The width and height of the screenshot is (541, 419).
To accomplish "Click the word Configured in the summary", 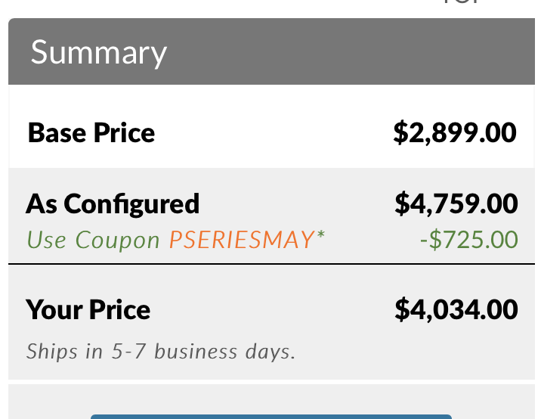I will tap(131, 204).
